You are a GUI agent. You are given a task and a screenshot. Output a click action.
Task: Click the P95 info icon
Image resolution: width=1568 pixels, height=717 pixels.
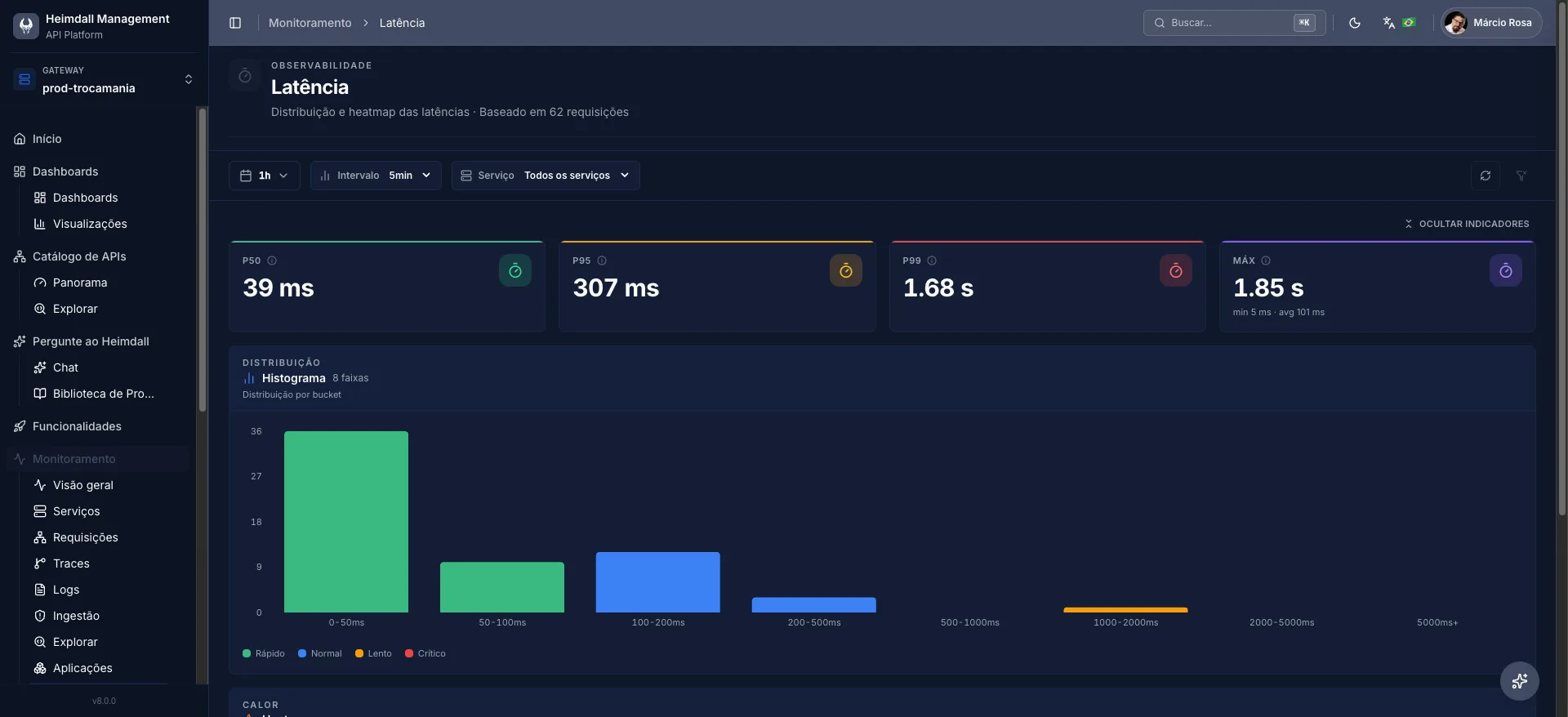coord(602,261)
